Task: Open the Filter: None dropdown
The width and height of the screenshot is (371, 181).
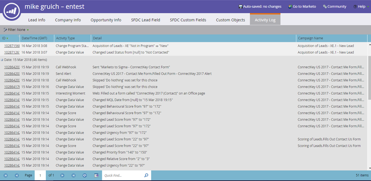Action: coord(16,30)
